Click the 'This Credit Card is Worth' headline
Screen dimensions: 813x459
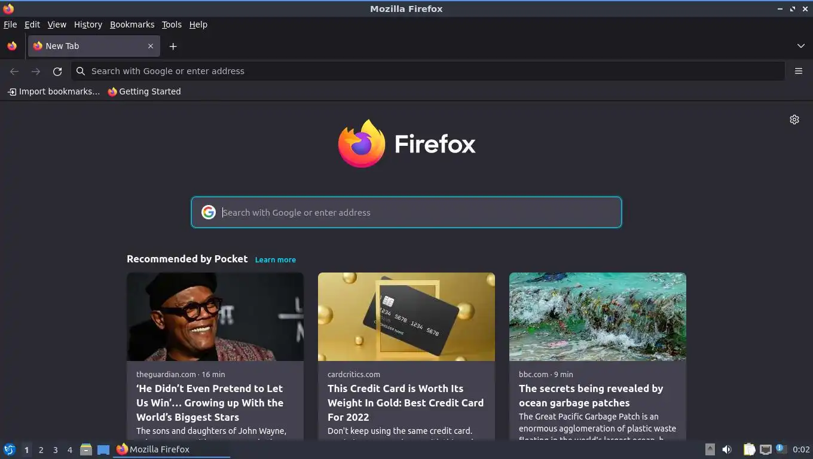pos(405,403)
